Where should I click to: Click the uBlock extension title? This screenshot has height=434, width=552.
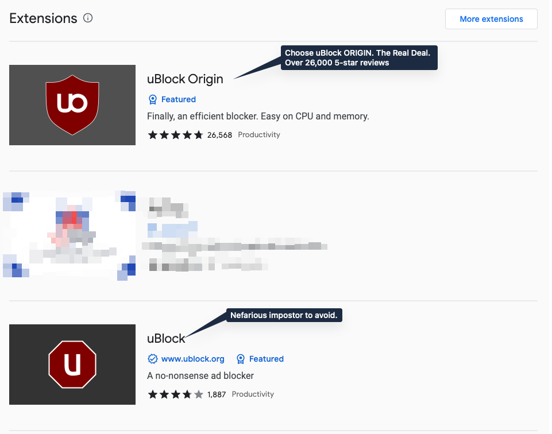(166, 338)
